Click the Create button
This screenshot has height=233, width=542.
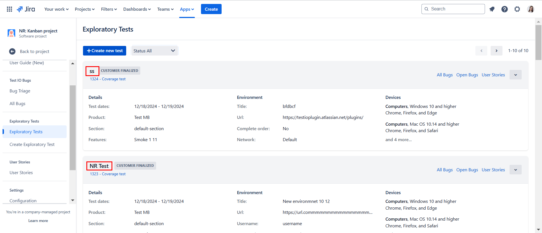tap(211, 9)
